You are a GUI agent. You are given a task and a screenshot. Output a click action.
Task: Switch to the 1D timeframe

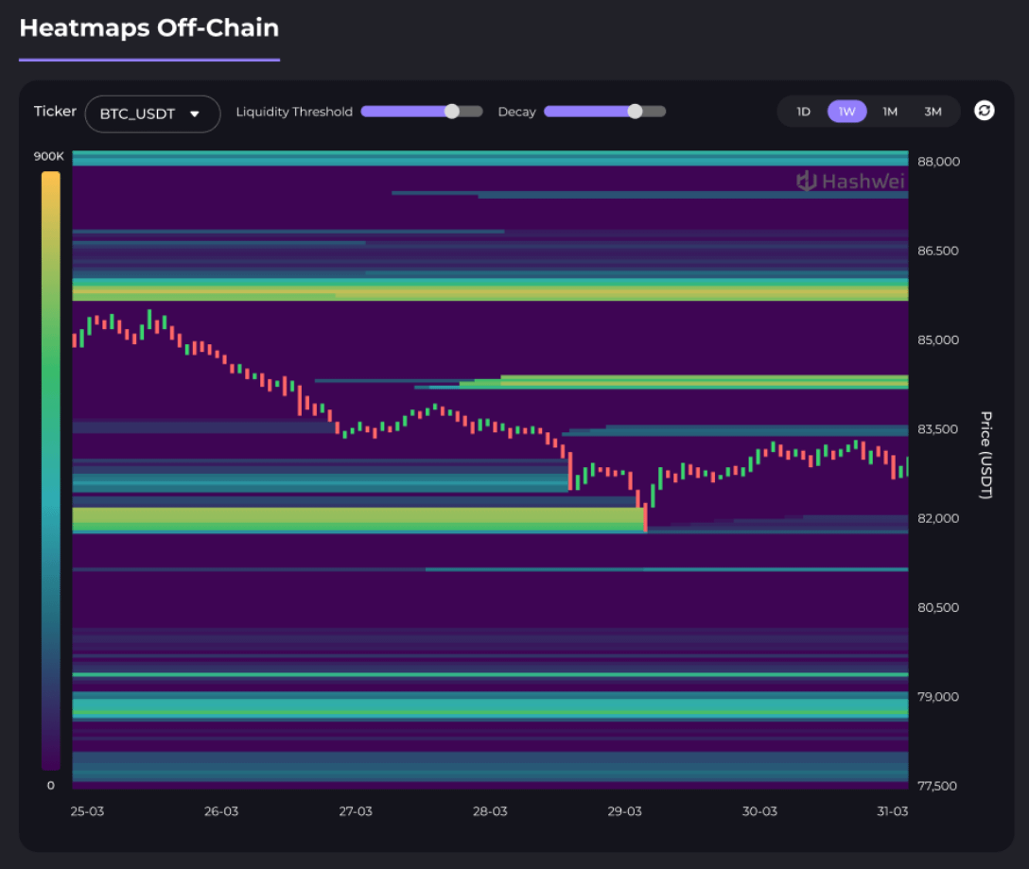804,112
